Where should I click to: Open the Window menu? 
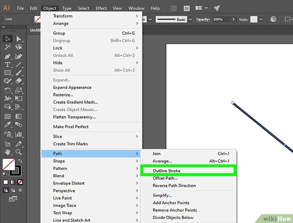pos(136,8)
